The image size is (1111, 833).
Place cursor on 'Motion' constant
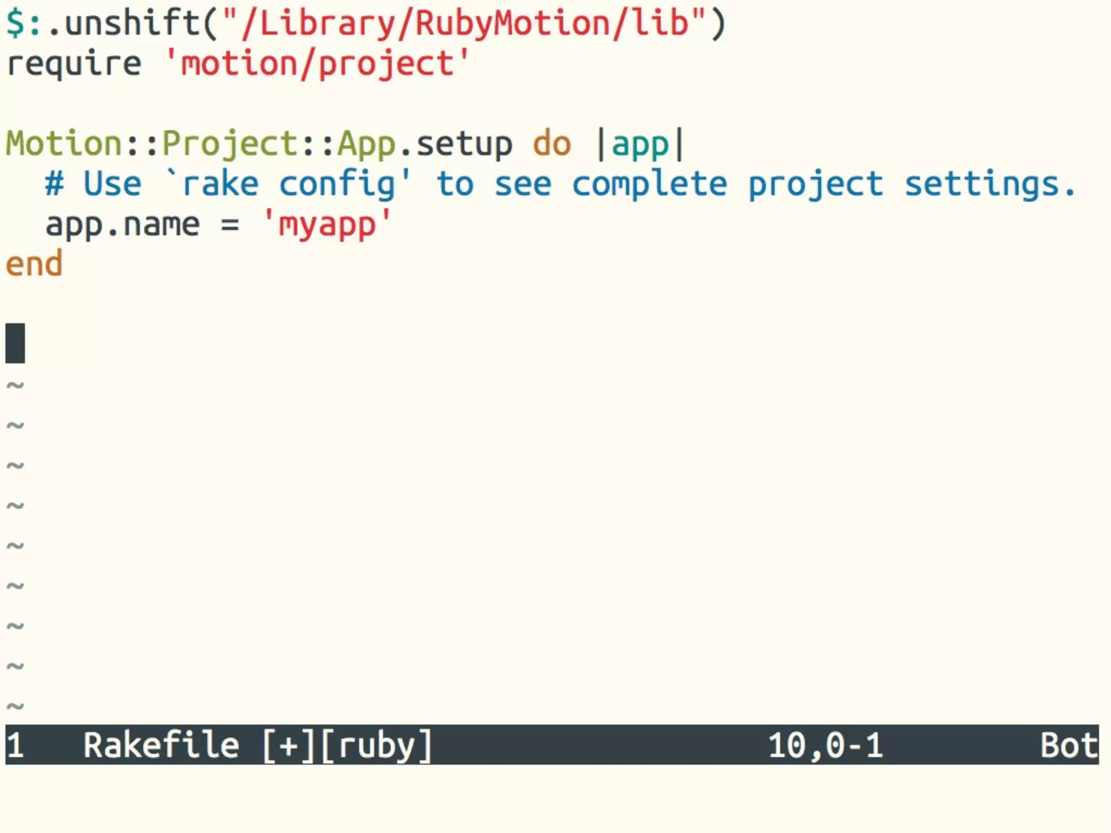click(64, 144)
